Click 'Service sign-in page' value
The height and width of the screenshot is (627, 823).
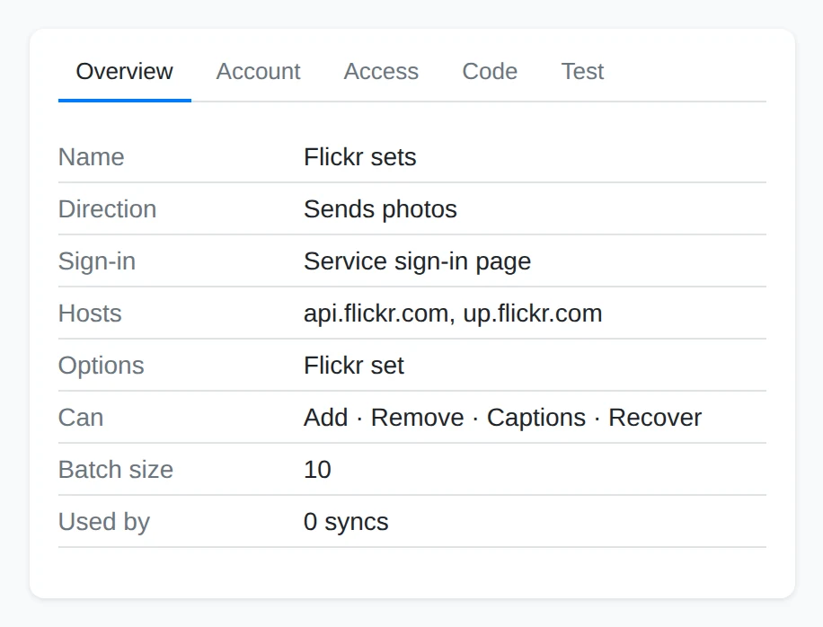[x=417, y=261]
